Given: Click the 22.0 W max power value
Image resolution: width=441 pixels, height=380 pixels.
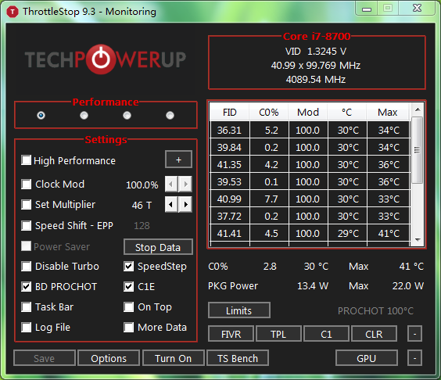Looking at the screenshot, I should 408,286.
